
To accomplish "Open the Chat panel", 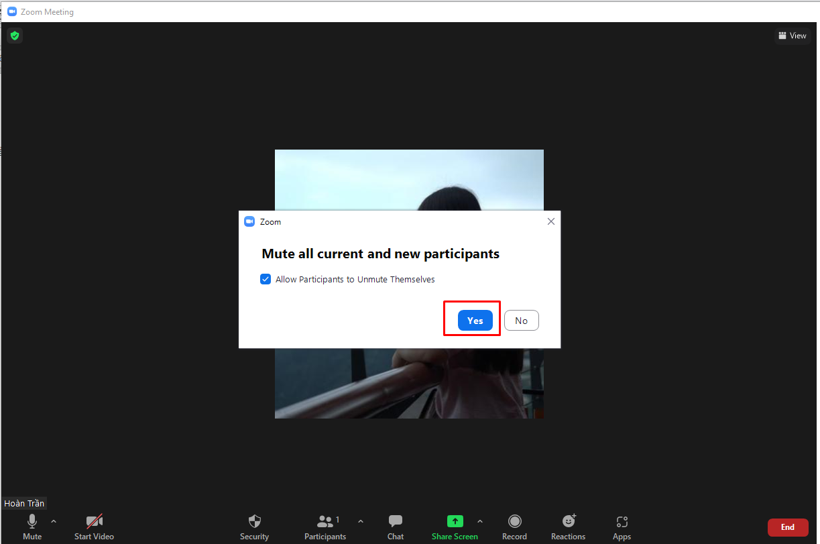I will 396,527.
